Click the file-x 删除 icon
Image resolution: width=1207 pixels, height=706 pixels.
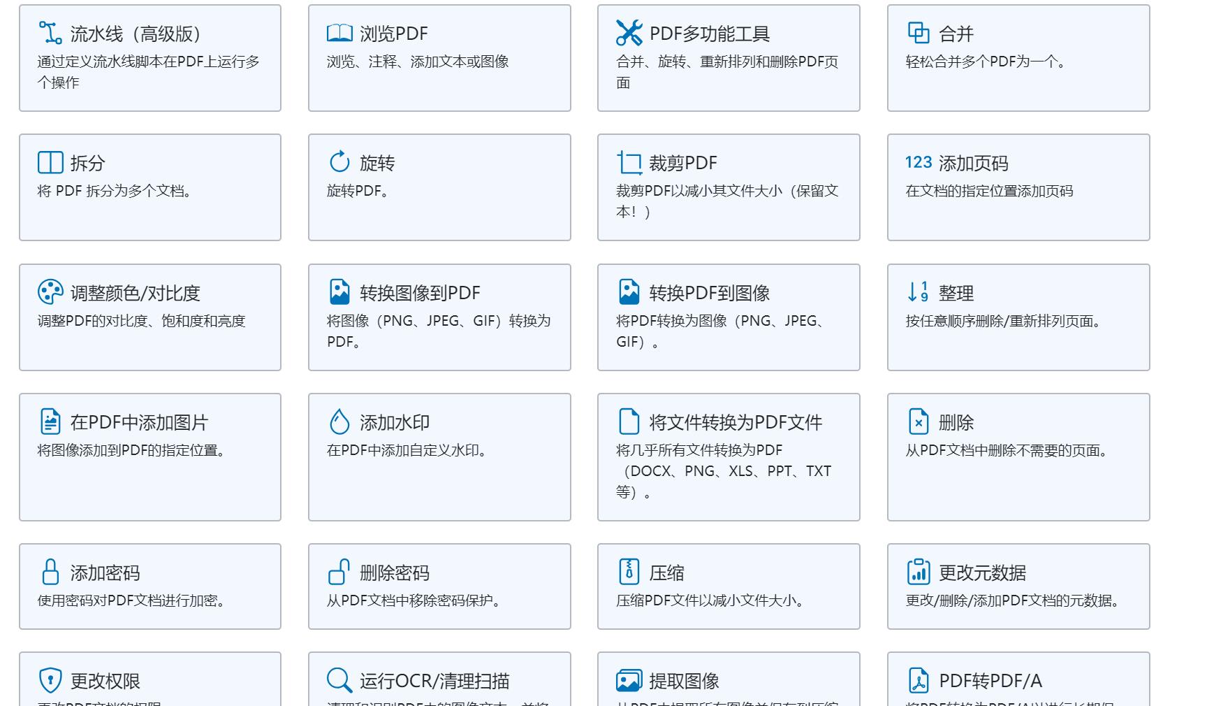919,422
